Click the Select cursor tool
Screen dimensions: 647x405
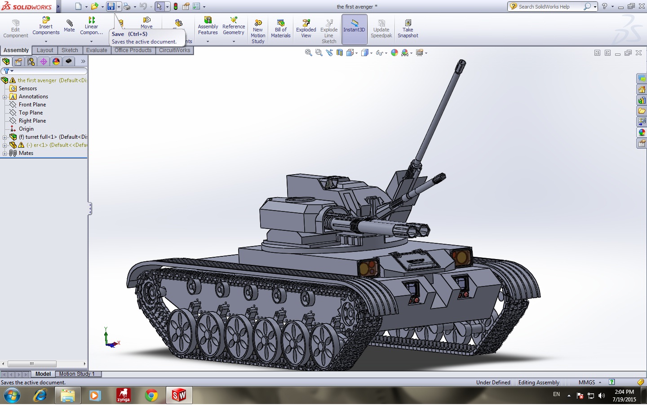pos(159,6)
